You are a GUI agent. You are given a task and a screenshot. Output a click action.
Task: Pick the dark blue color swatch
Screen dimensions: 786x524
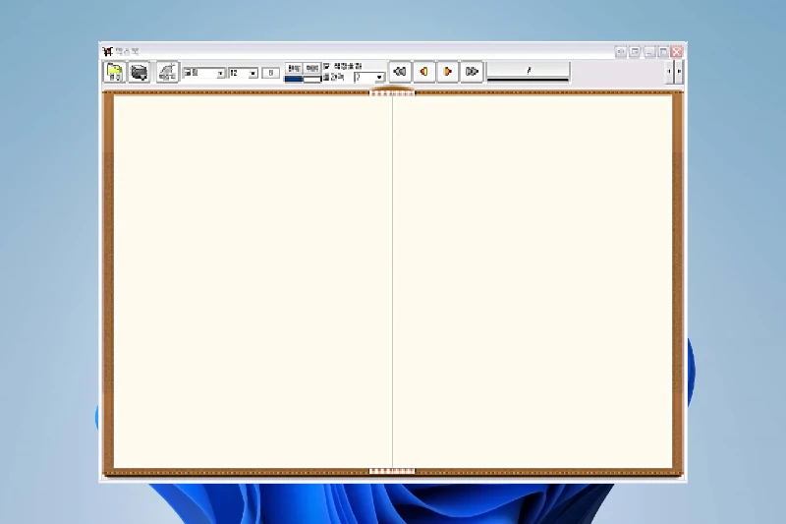pos(293,79)
